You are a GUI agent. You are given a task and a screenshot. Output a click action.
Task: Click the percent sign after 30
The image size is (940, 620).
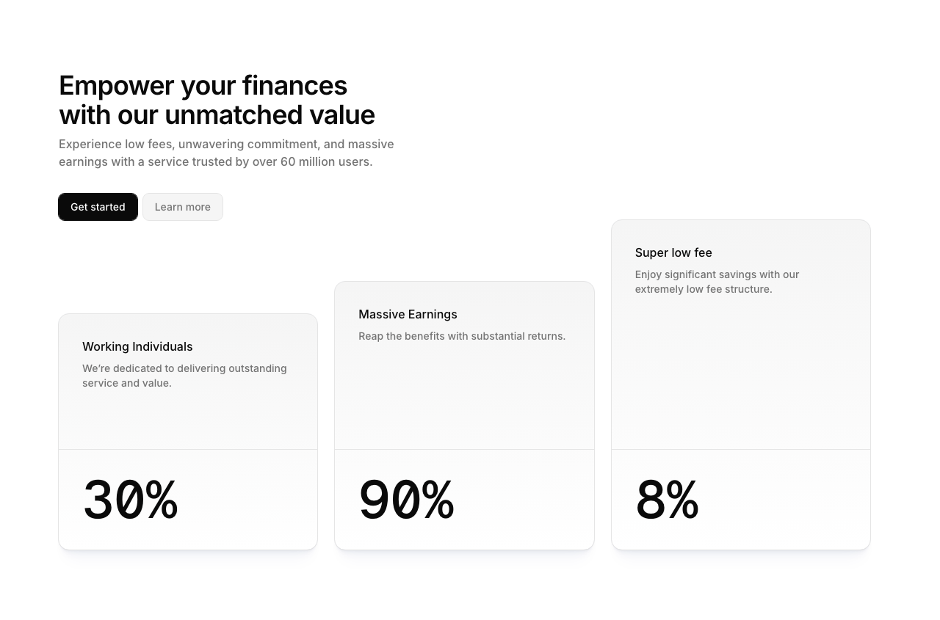pos(162,500)
